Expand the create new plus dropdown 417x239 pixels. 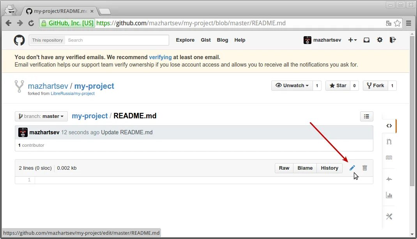coord(352,40)
